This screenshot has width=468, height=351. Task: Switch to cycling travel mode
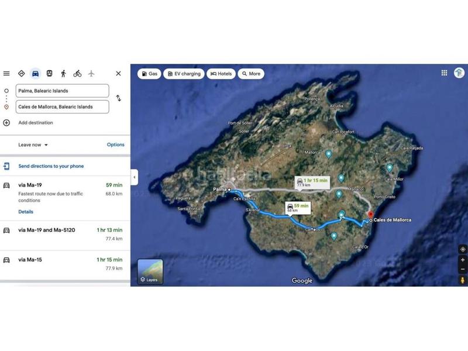point(77,74)
